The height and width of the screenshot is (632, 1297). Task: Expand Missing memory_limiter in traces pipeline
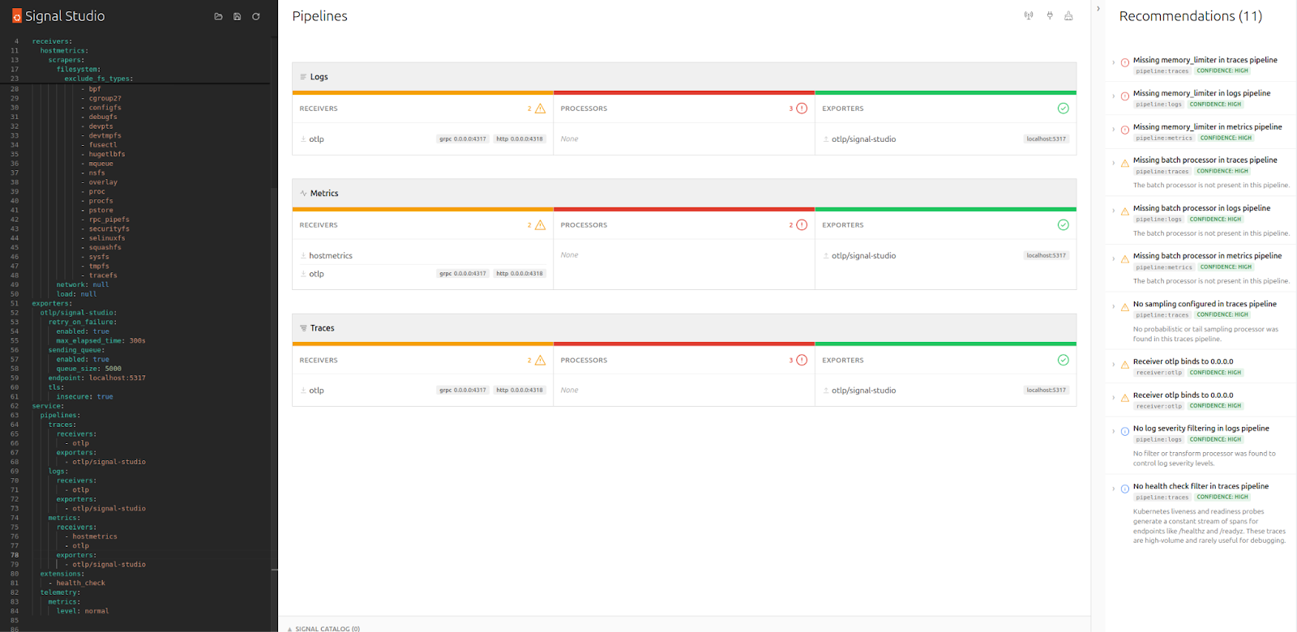(1114, 62)
